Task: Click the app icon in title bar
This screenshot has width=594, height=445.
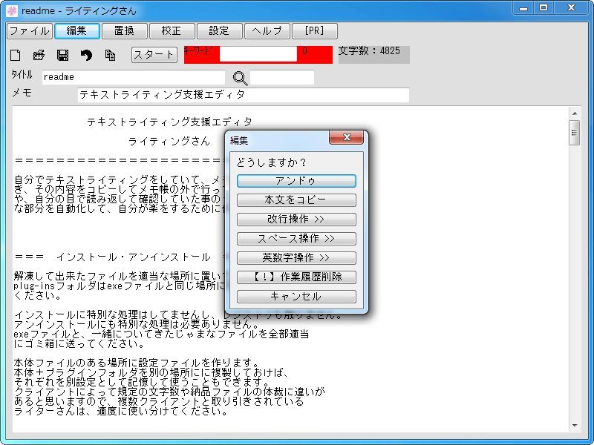Action: click(x=12, y=10)
